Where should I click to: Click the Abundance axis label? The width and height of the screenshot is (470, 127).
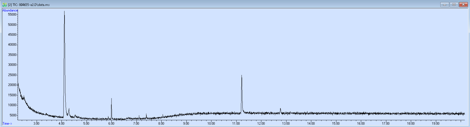(x=10, y=10)
